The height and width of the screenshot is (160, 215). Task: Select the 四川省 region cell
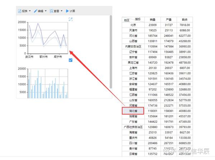133,143
